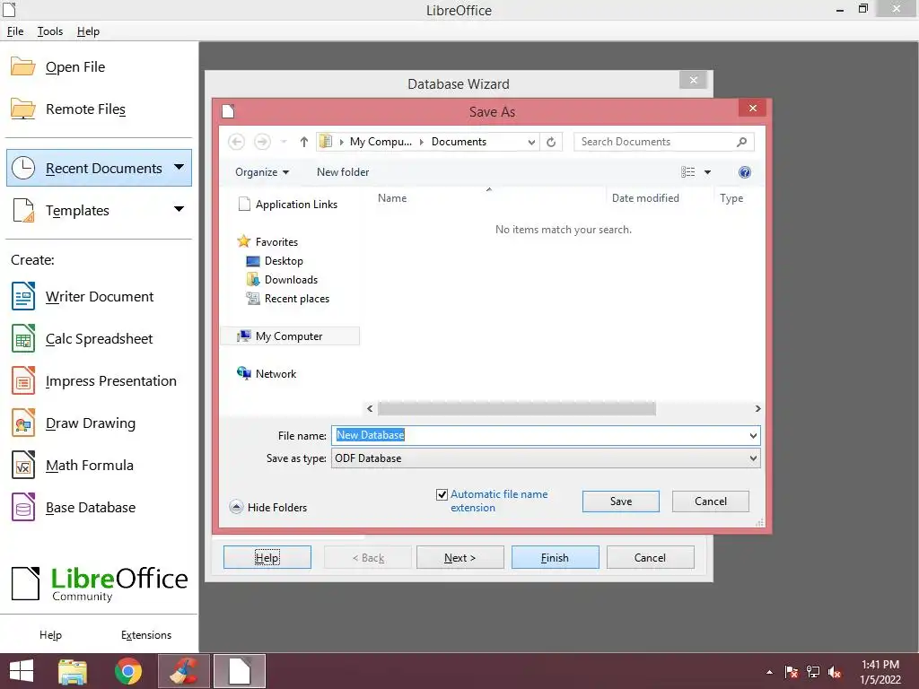Open address bar path dropdown
The image size is (919, 689).
click(x=531, y=142)
